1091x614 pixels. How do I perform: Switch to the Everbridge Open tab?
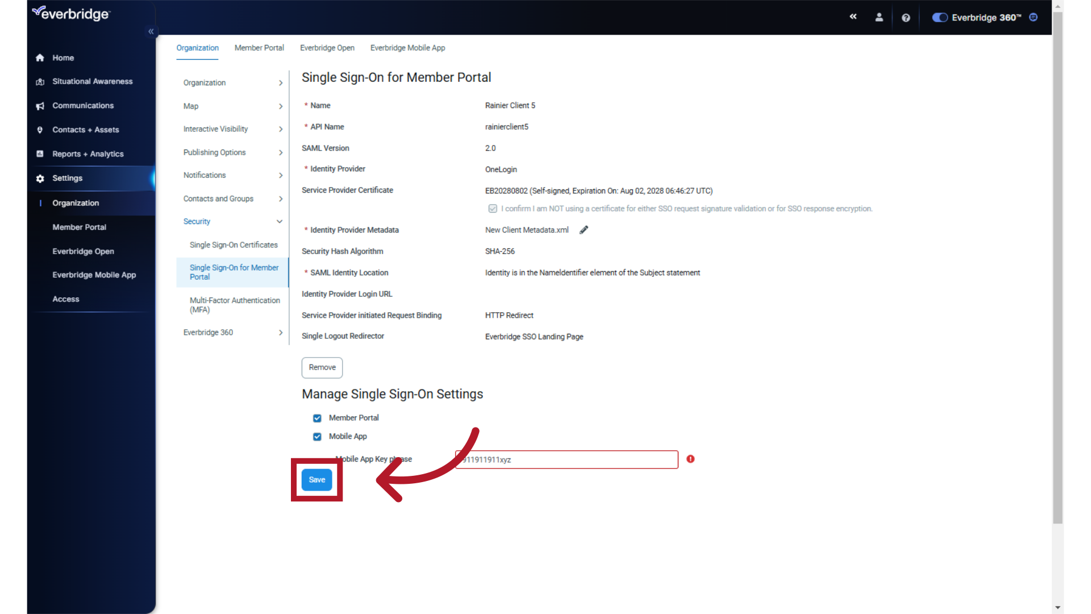[327, 48]
